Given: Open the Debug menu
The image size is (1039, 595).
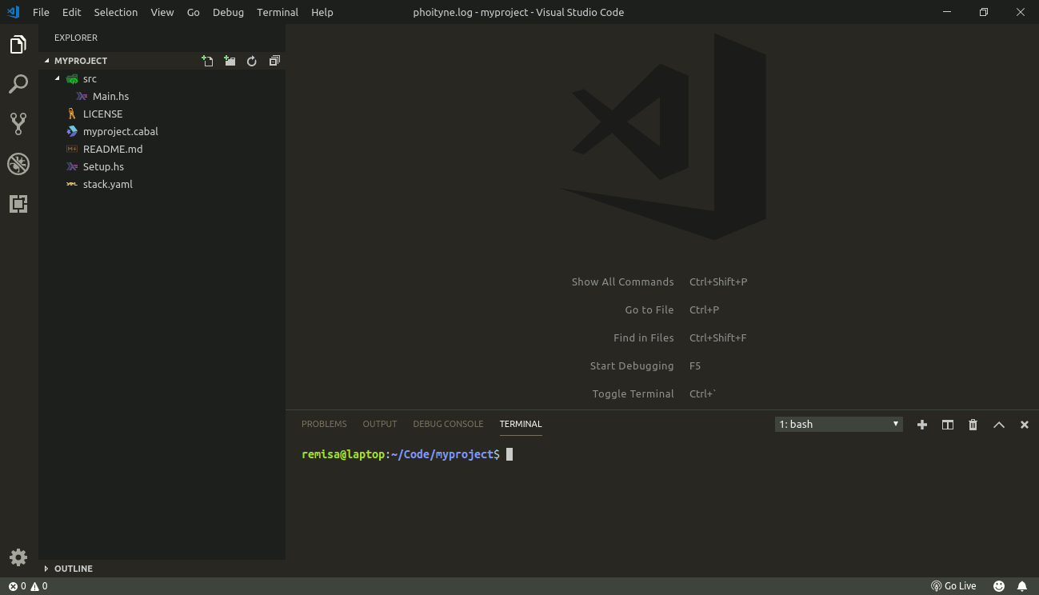Looking at the screenshot, I should click(x=227, y=12).
